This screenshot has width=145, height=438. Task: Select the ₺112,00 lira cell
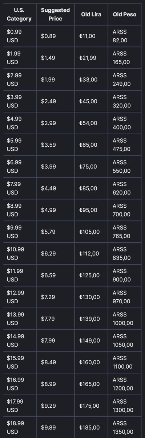[91, 254]
